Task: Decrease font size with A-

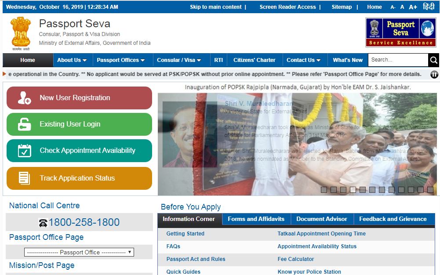Action: 393,7
